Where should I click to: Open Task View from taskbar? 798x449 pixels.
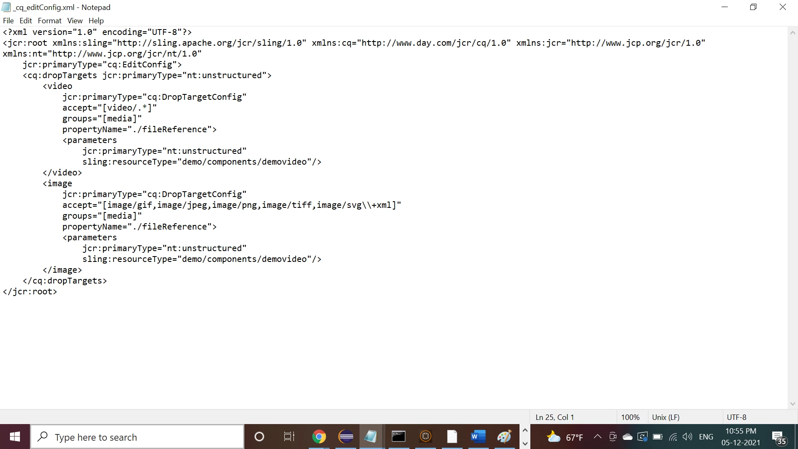point(289,437)
